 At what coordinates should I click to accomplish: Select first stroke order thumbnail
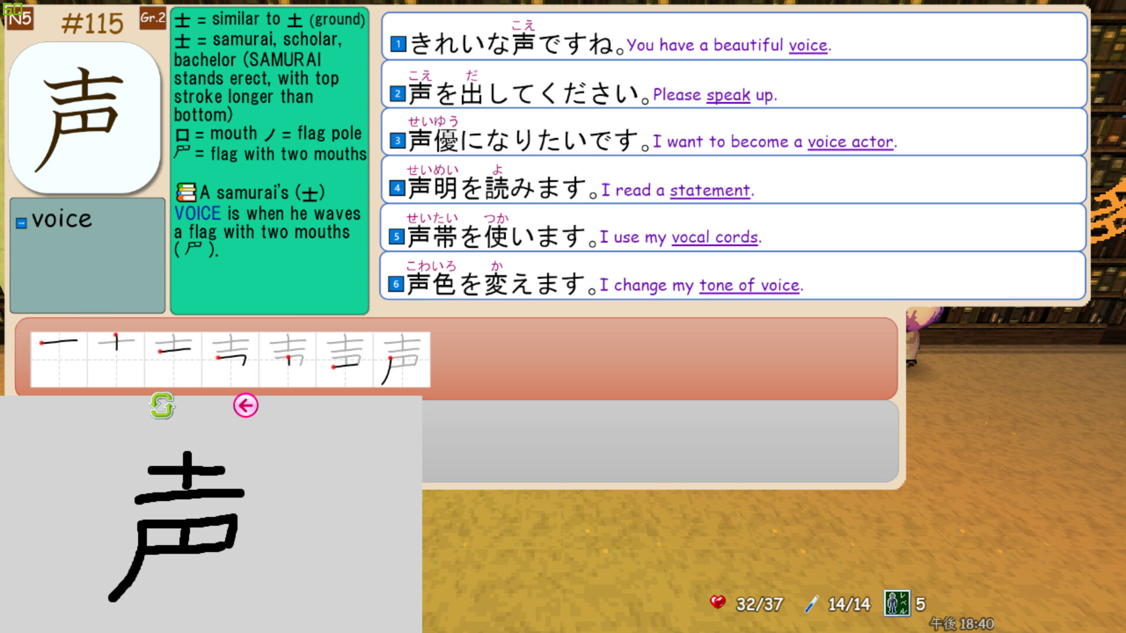click(x=59, y=359)
